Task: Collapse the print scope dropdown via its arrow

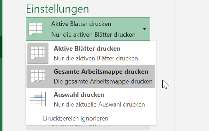Action: [x=145, y=29]
